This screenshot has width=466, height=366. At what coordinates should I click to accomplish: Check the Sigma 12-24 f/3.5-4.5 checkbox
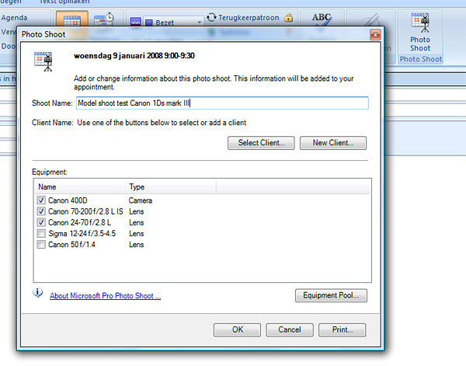pyautogui.click(x=41, y=233)
